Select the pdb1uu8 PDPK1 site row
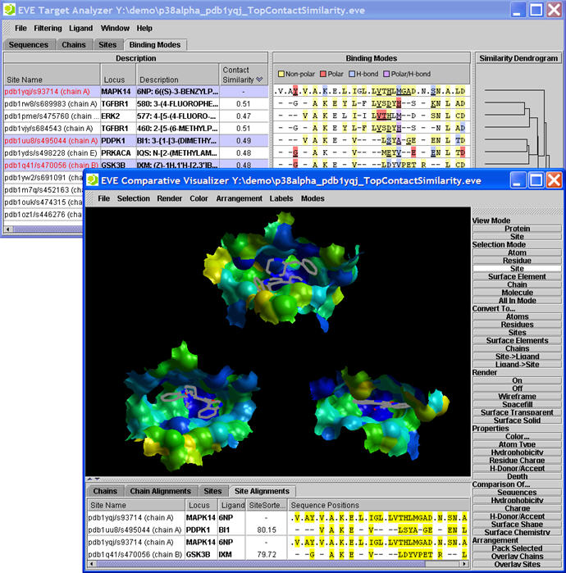 49,140
